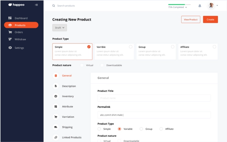Screen dimensions: 227x142
Task: Click the sidebar collapse hamburger icon
Action: point(36,5)
